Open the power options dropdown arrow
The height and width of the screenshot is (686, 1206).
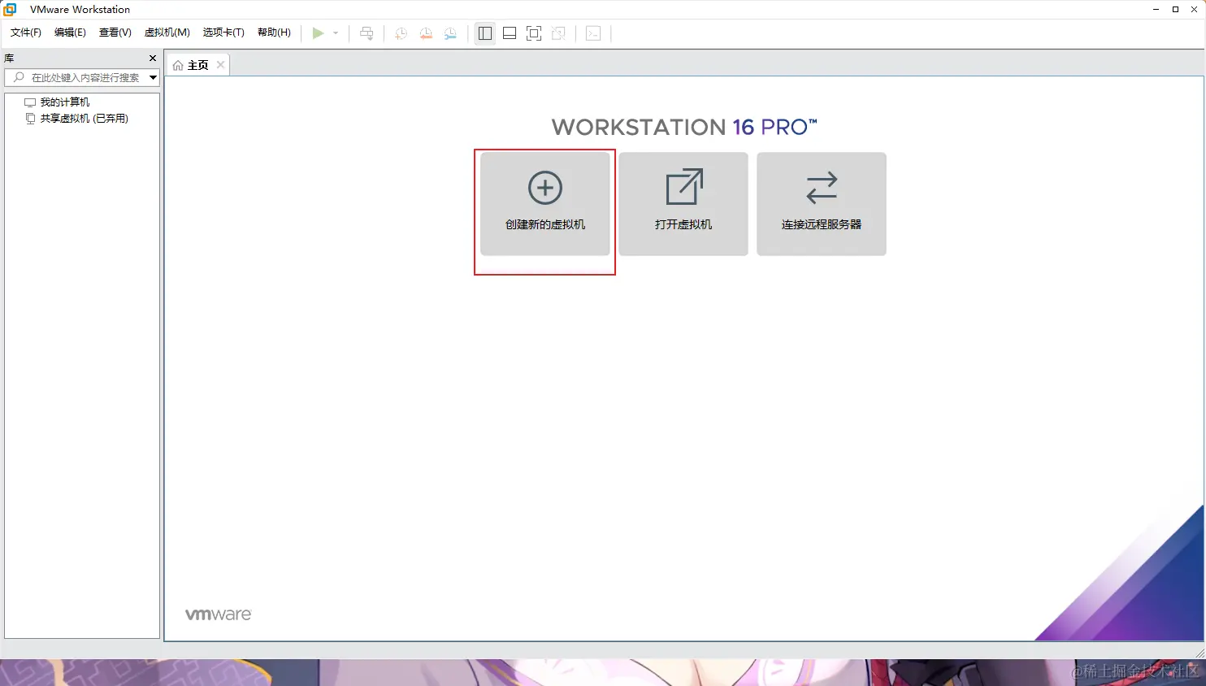[336, 33]
